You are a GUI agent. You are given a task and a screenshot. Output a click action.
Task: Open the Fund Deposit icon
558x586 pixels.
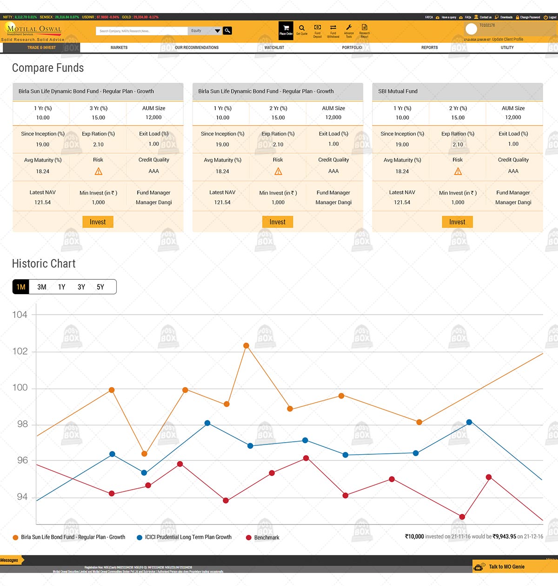tap(318, 28)
